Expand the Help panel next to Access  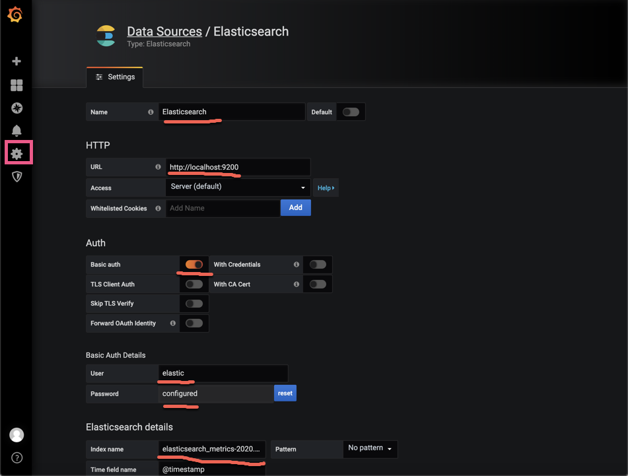326,187
